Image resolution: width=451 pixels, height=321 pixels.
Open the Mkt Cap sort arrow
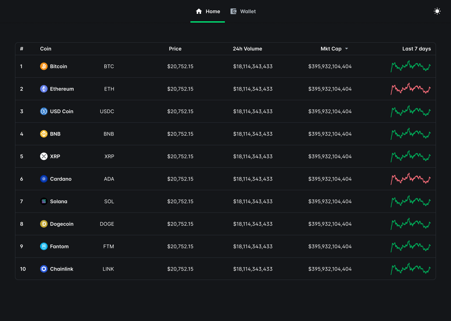coord(346,49)
